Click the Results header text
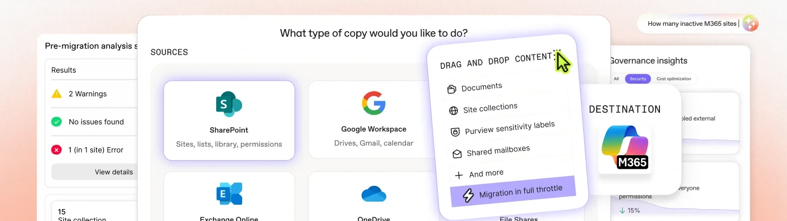 (64, 70)
